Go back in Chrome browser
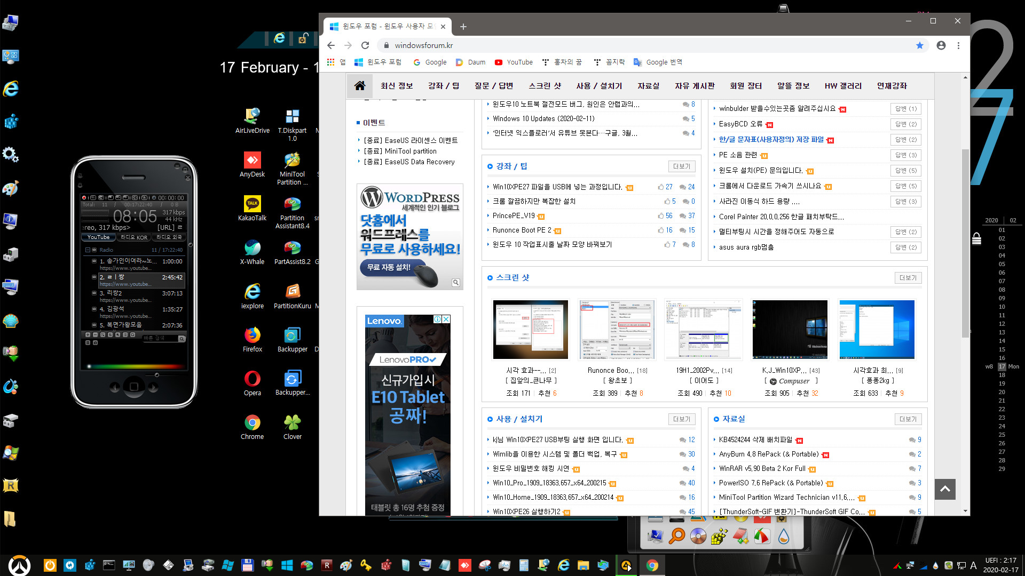The image size is (1025, 576). pos(331,45)
